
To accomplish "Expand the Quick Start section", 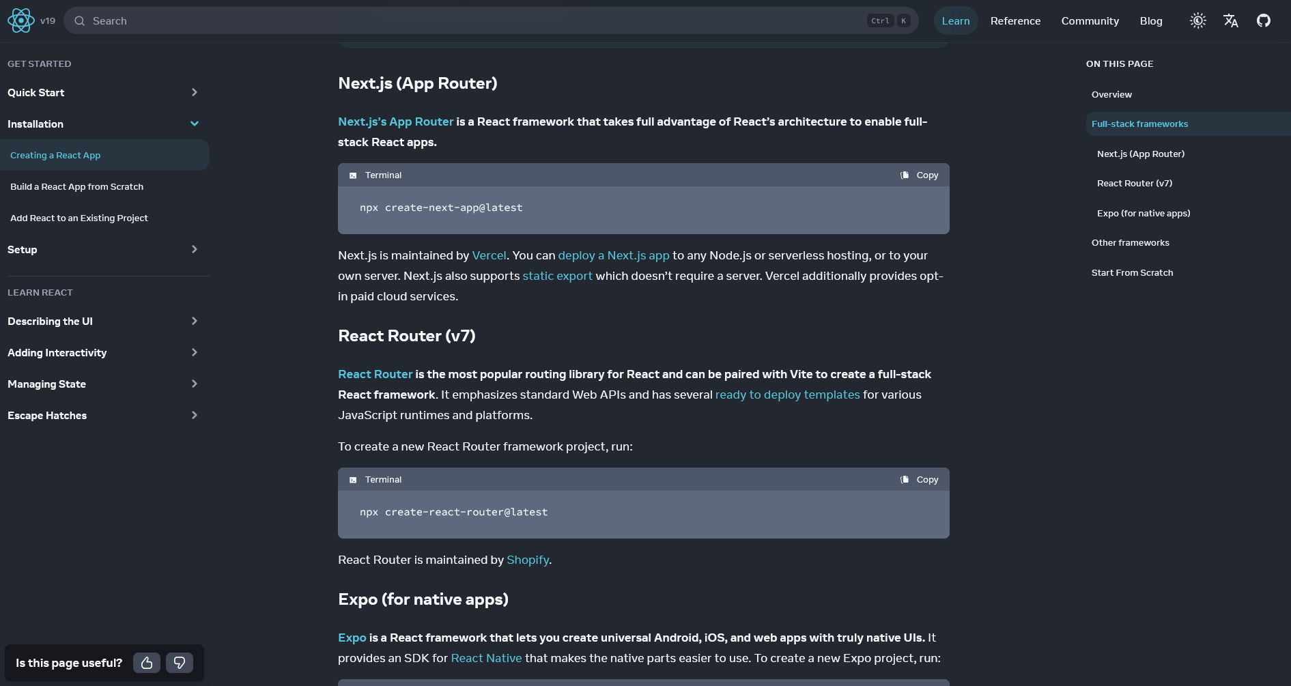I will click(194, 93).
